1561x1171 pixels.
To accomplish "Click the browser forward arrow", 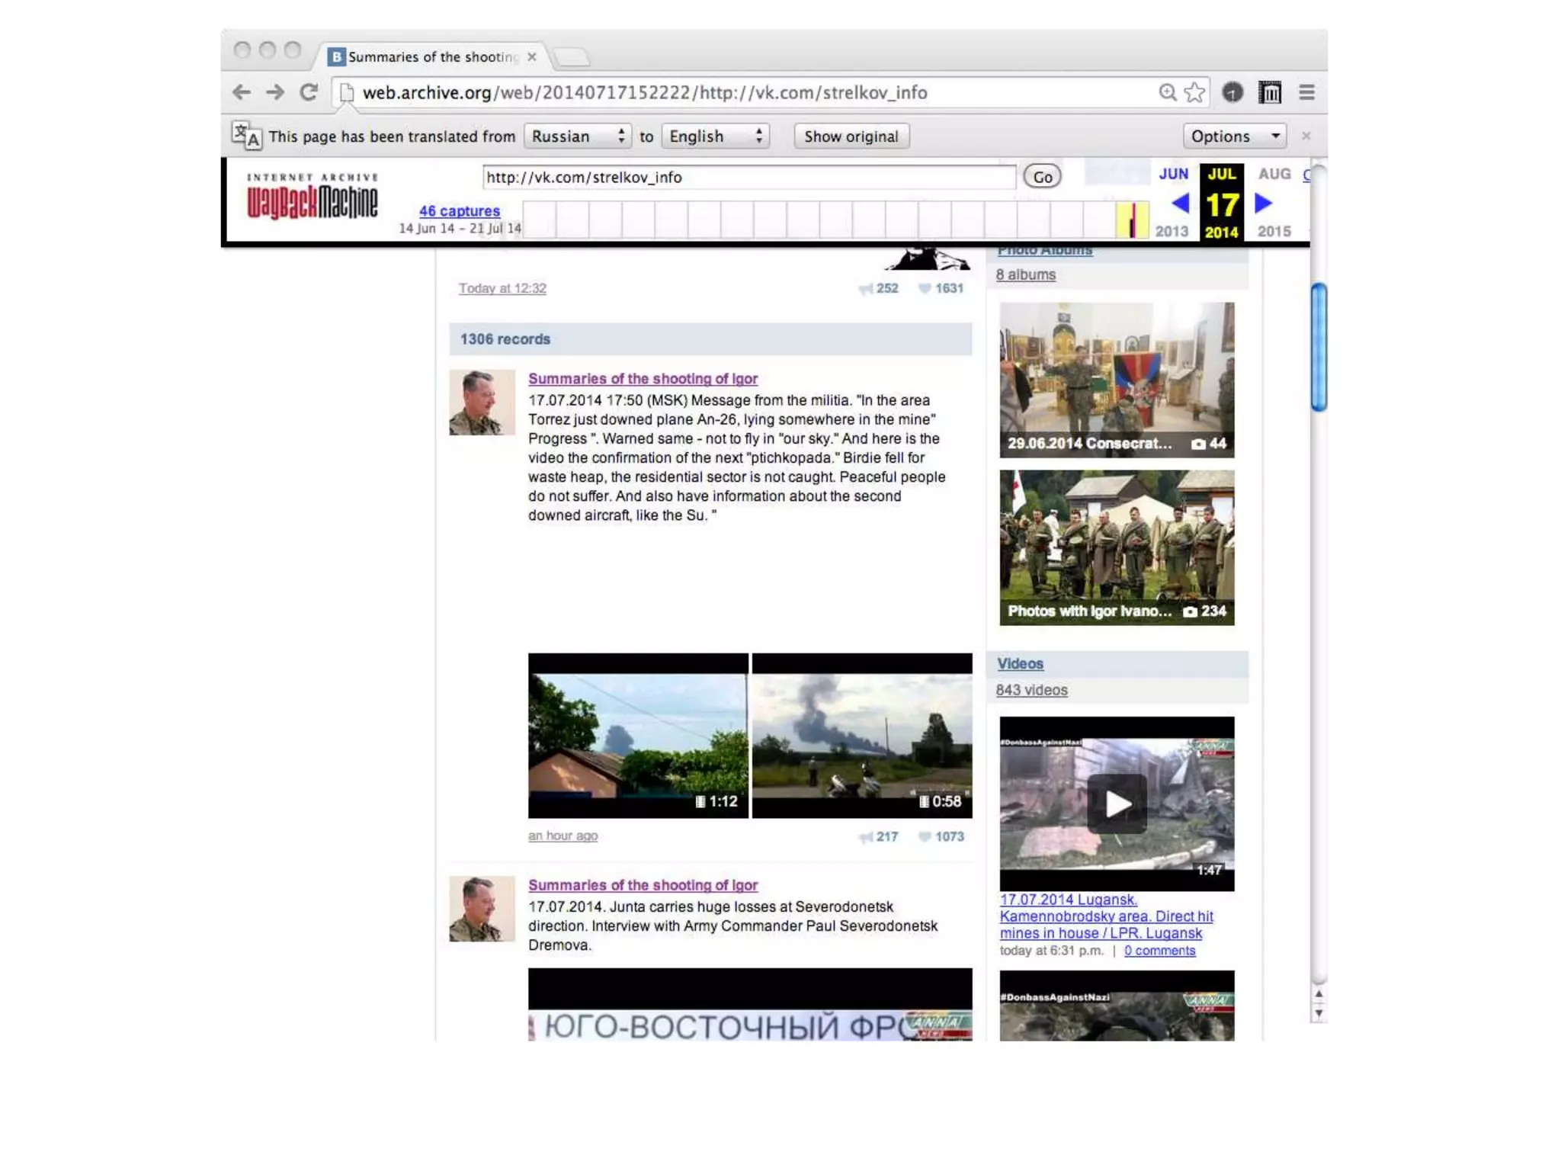I will coord(274,92).
